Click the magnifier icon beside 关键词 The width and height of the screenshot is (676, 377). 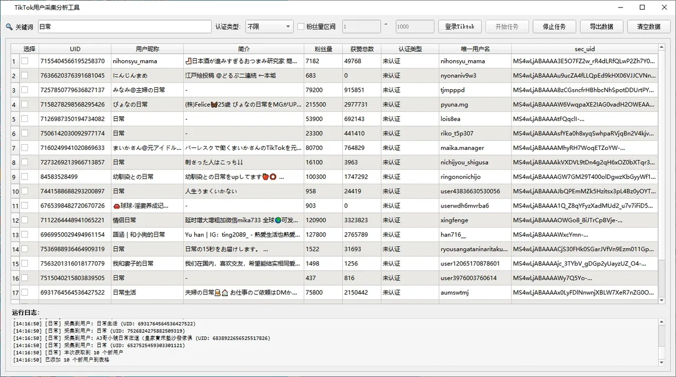coord(9,26)
